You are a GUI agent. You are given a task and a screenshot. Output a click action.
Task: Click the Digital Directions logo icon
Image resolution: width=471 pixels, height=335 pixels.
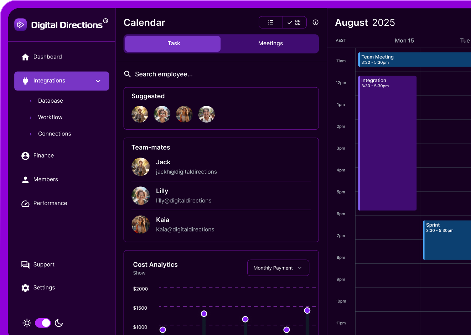21,25
